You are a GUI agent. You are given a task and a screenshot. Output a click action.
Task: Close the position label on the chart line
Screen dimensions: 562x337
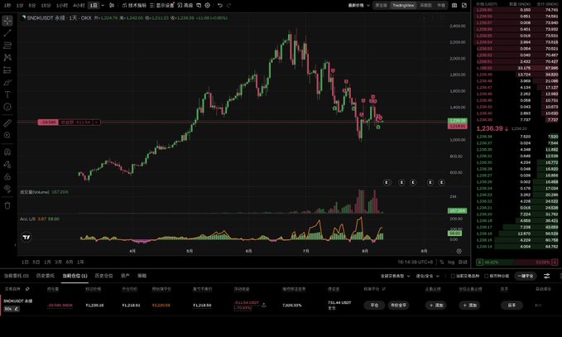(96, 123)
